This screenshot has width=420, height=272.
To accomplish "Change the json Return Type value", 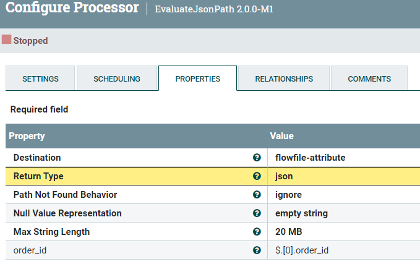I will 284,176.
